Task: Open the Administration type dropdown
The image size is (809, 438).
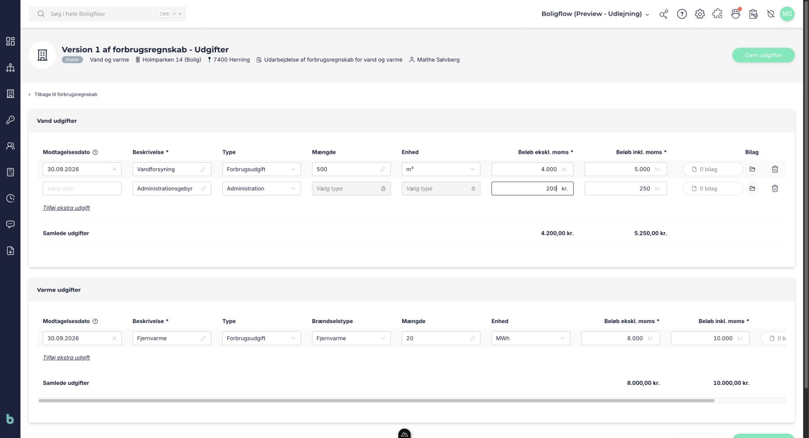Action: tap(261, 188)
